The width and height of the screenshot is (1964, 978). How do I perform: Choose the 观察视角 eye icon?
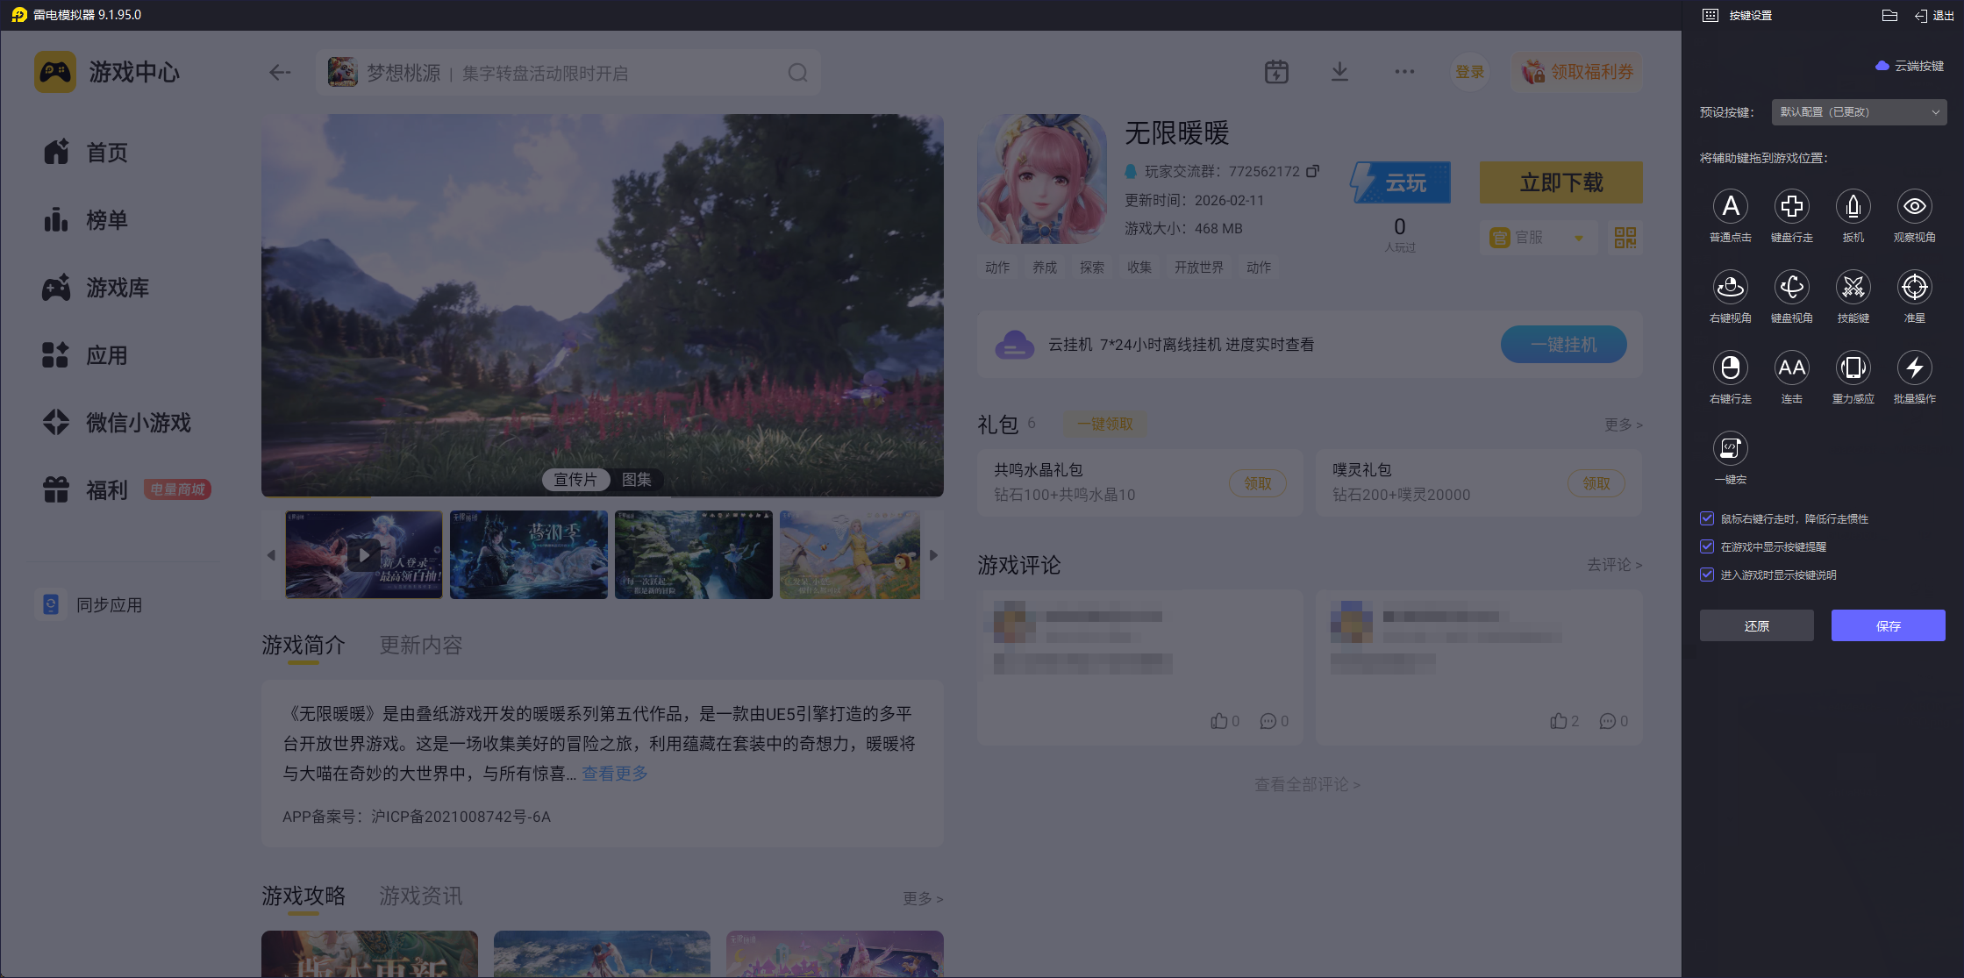point(1914,207)
